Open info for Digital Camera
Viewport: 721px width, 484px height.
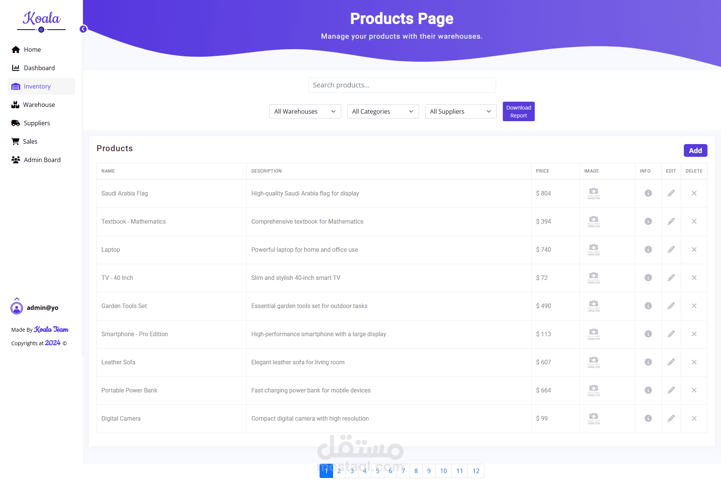pos(648,418)
